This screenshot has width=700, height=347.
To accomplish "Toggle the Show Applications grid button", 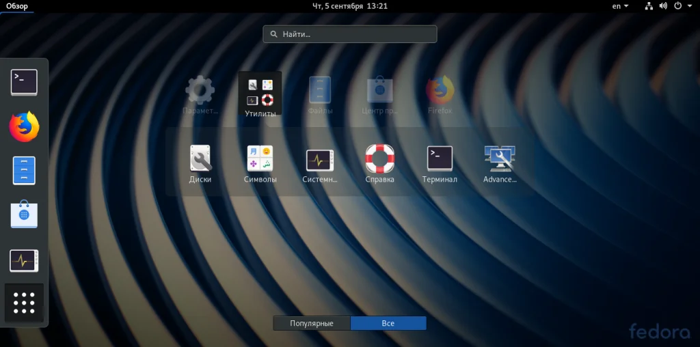I will pyautogui.click(x=24, y=303).
